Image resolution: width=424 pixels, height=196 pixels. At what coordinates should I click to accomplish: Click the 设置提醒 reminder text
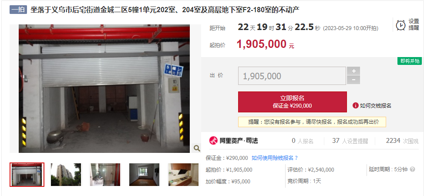[414, 24]
